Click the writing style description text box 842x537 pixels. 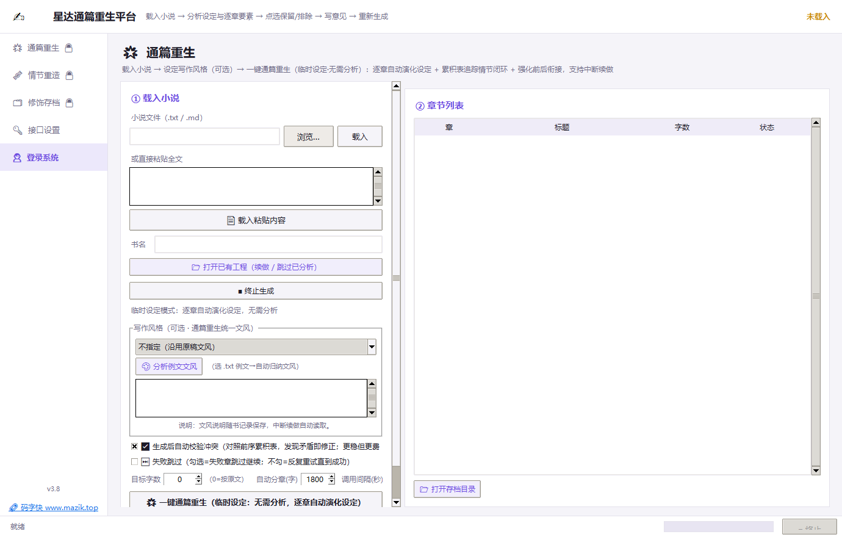[x=251, y=398]
